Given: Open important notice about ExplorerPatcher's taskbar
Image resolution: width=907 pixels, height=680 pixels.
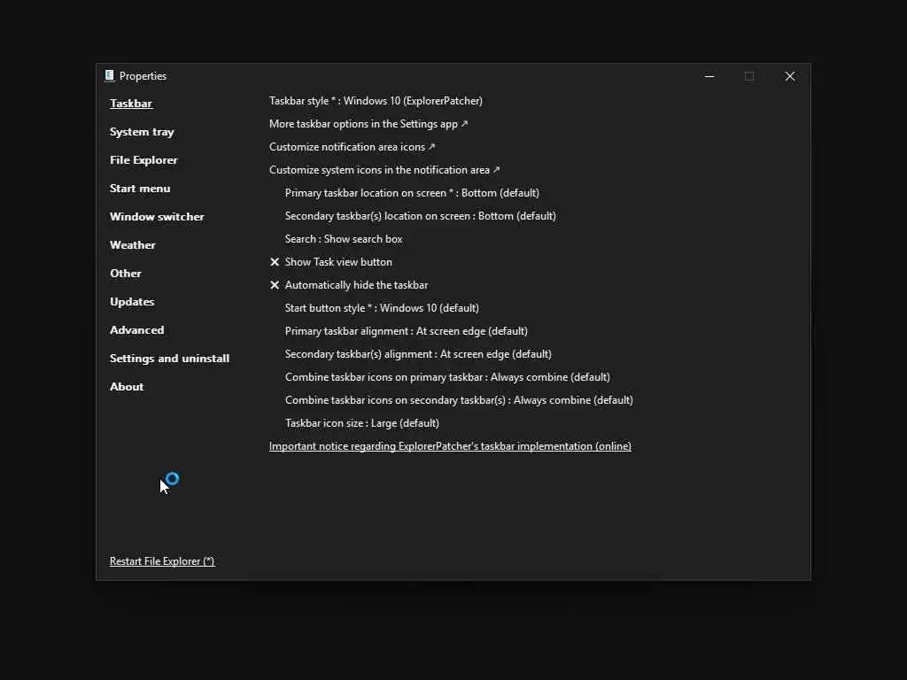Looking at the screenshot, I should tap(450, 446).
